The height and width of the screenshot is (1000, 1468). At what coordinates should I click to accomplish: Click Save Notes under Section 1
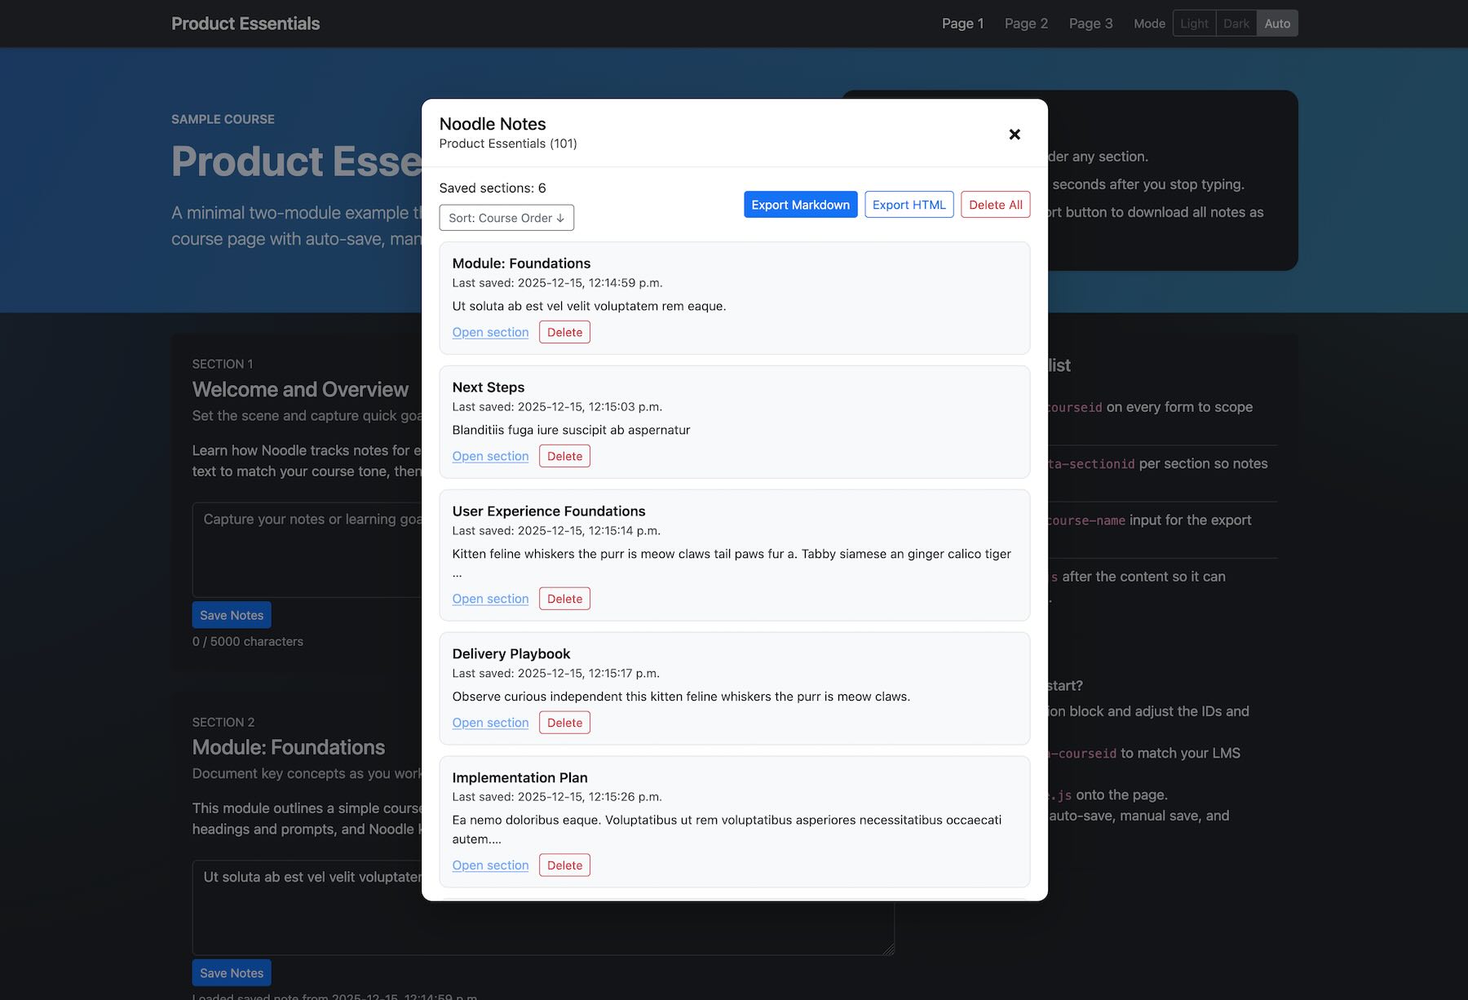click(231, 614)
